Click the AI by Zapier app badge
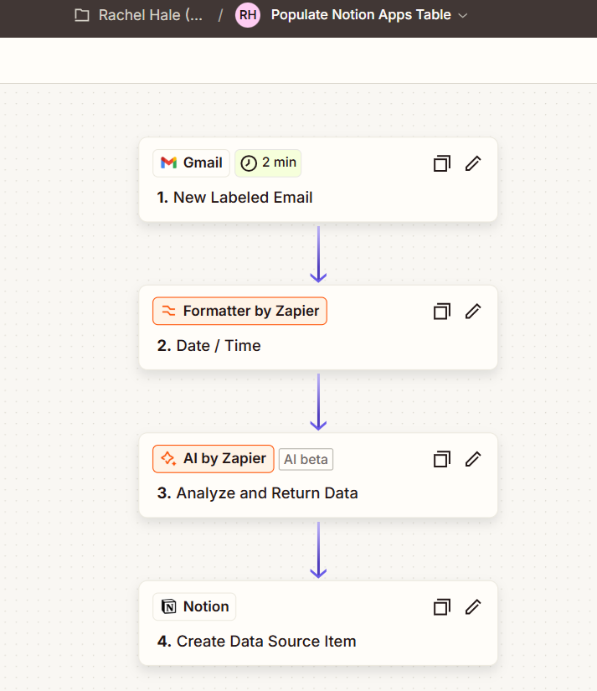Image resolution: width=597 pixels, height=691 pixels. pos(214,458)
